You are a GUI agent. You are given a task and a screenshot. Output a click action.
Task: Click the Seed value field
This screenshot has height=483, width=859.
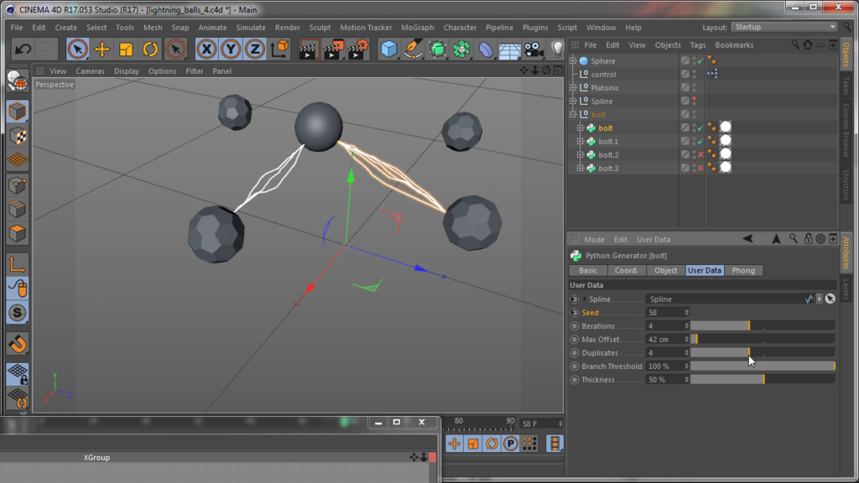point(664,313)
